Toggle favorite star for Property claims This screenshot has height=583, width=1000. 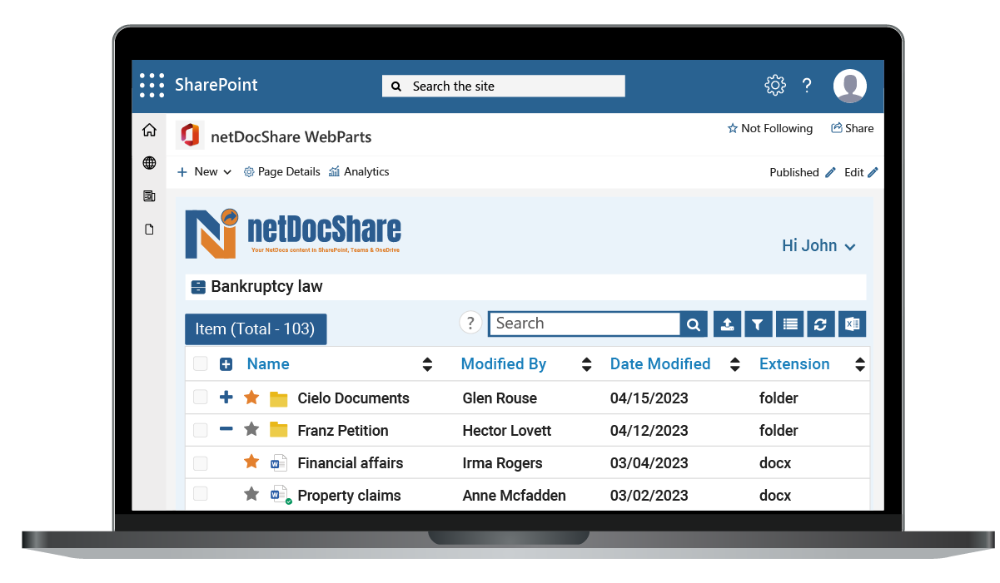tap(251, 495)
